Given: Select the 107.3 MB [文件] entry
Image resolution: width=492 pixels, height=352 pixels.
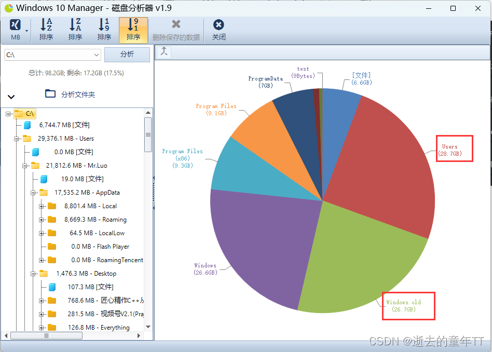Looking at the screenshot, I should click(x=91, y=287).
